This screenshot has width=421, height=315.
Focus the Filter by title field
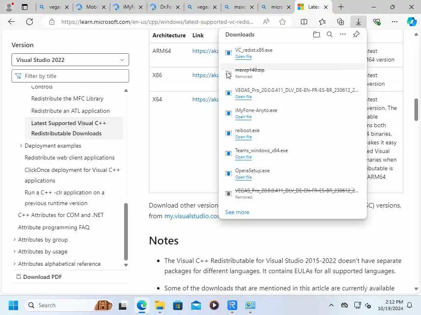pyautogui.click(x=70, y=76)
